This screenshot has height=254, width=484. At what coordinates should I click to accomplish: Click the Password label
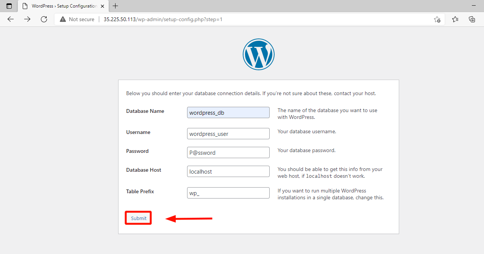pos(137,151)
